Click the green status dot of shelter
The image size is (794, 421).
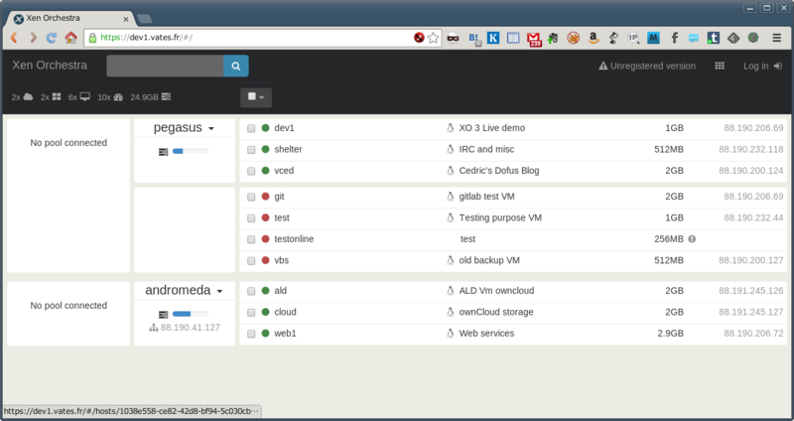click(x=265, y=150)
